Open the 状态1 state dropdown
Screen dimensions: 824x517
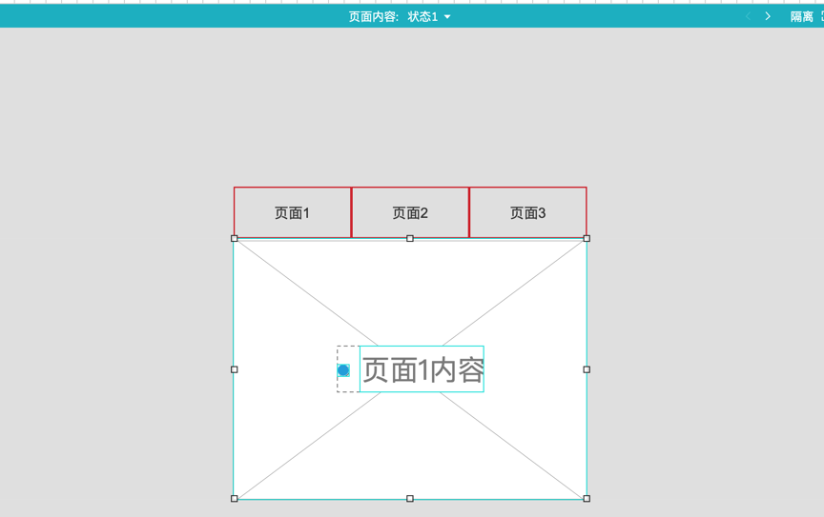click(x=429, y=17)
